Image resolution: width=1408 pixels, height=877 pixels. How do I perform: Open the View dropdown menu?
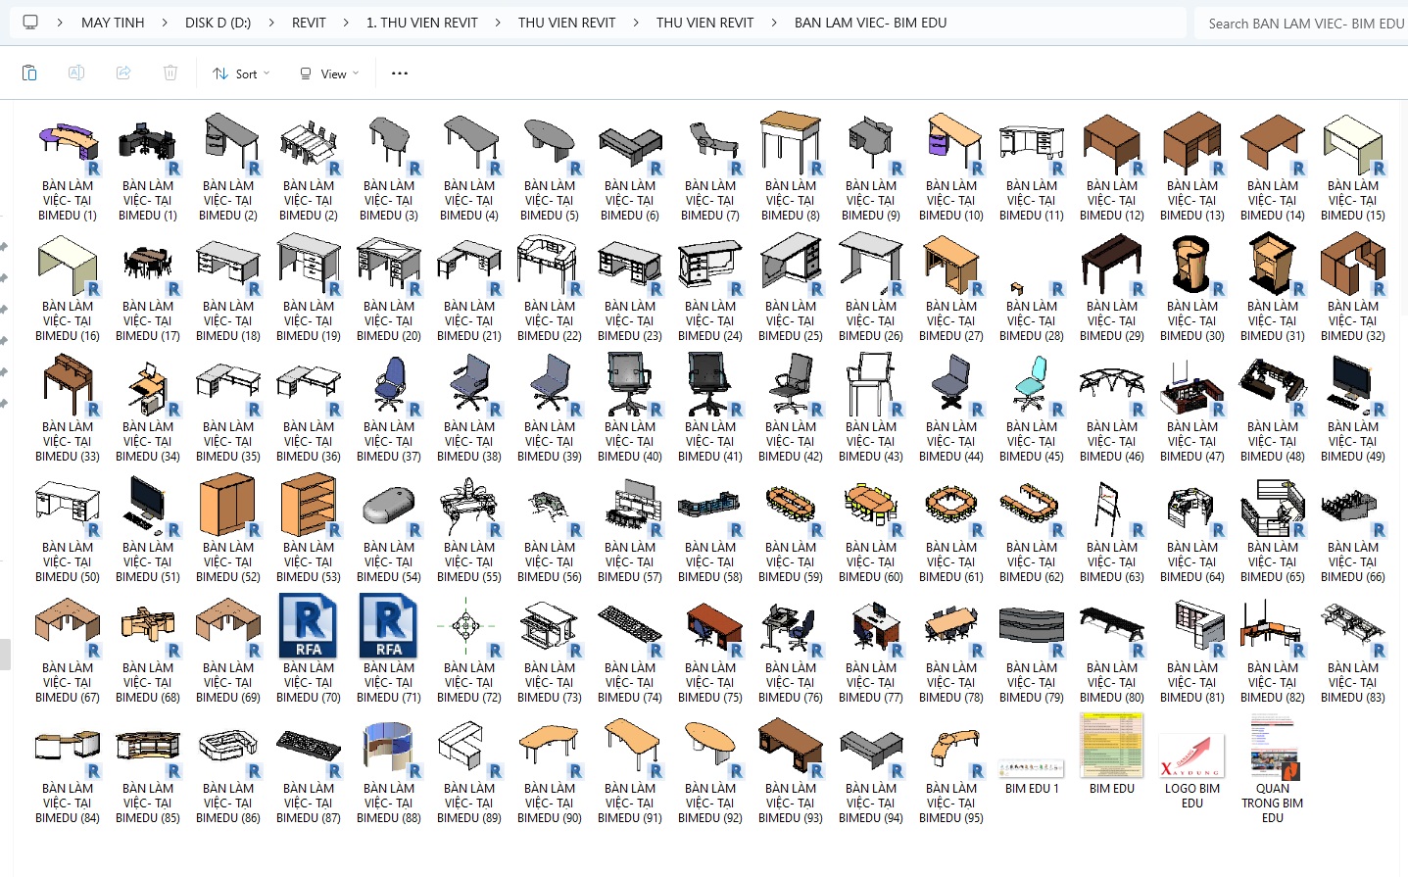point(329,73)
